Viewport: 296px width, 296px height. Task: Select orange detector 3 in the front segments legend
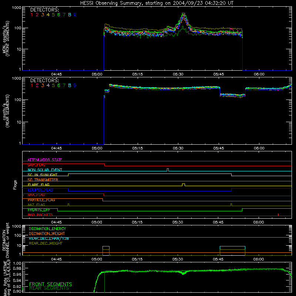[x=43, y=15]
